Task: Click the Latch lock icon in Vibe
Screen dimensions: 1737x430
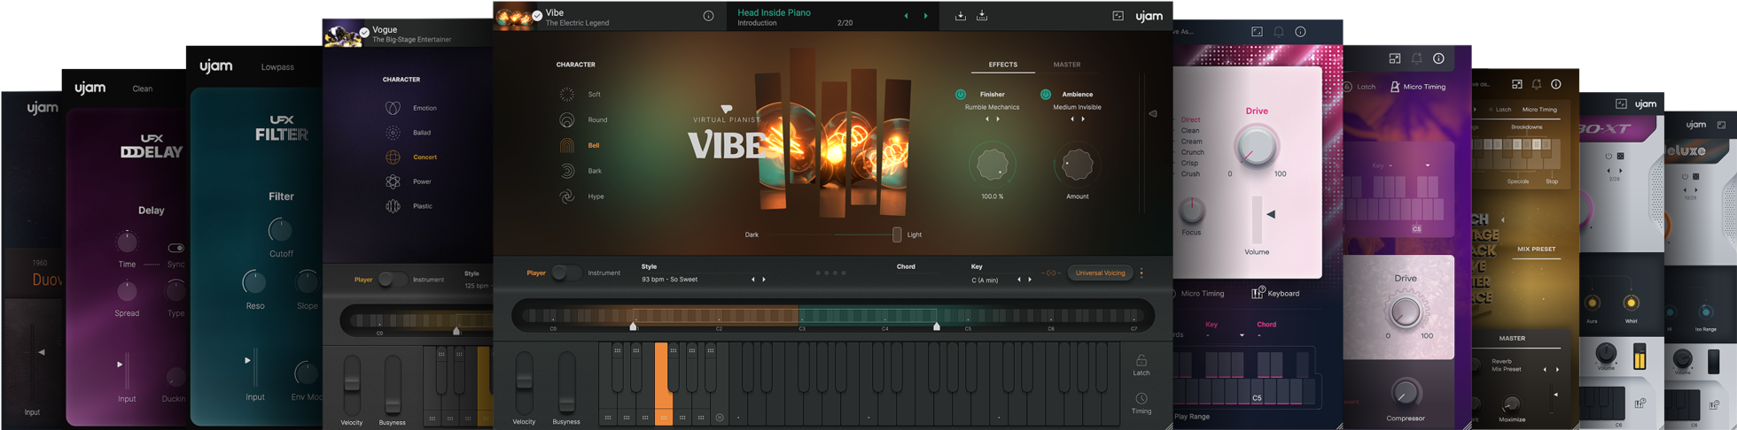Action: (1141, 360)
